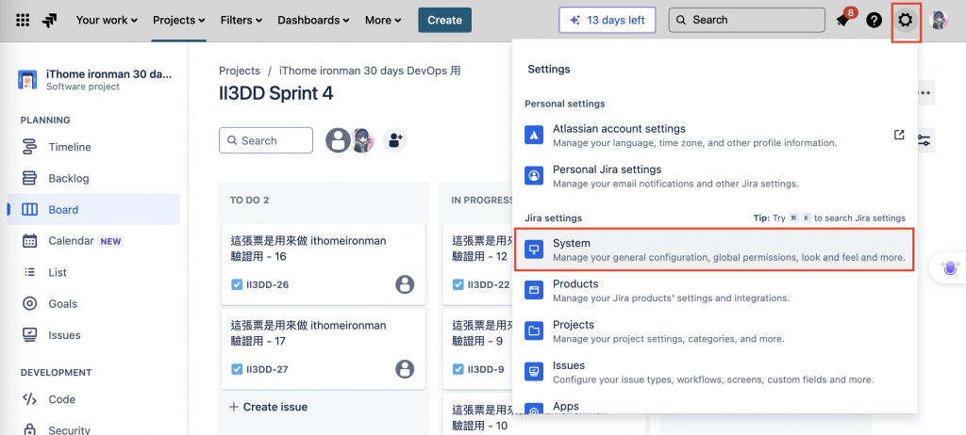Open issue link II3DD-22

pyautogui.click(x=490, y=285)
